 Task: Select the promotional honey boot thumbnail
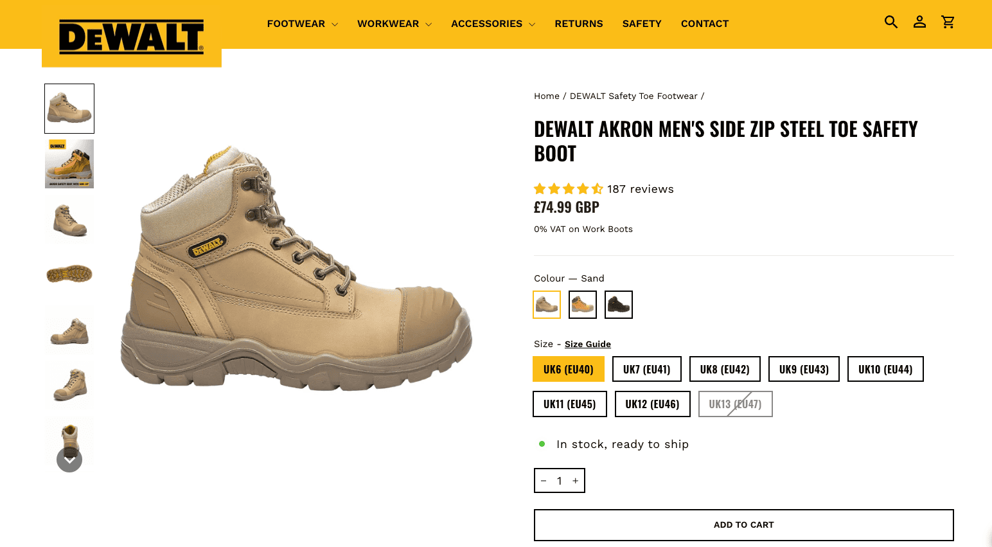point(69,164)
